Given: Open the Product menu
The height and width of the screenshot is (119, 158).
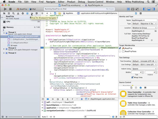Looking at the screenshot, I should pos(71,2).
